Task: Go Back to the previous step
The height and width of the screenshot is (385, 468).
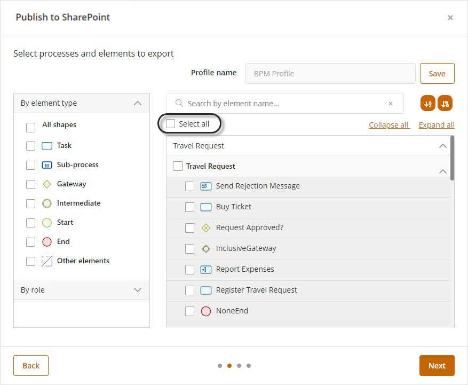Action: point(31,366)
